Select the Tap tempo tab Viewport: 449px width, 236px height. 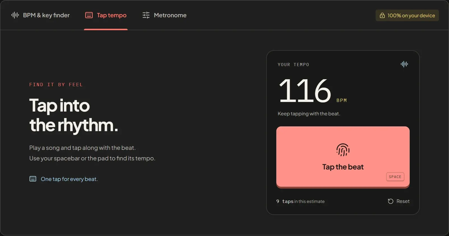106,15
